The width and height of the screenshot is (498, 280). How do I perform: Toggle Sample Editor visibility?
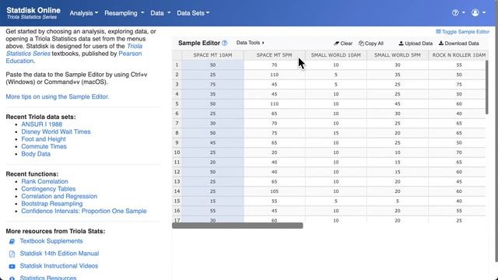pyautogui.click(x=462, y=32)
